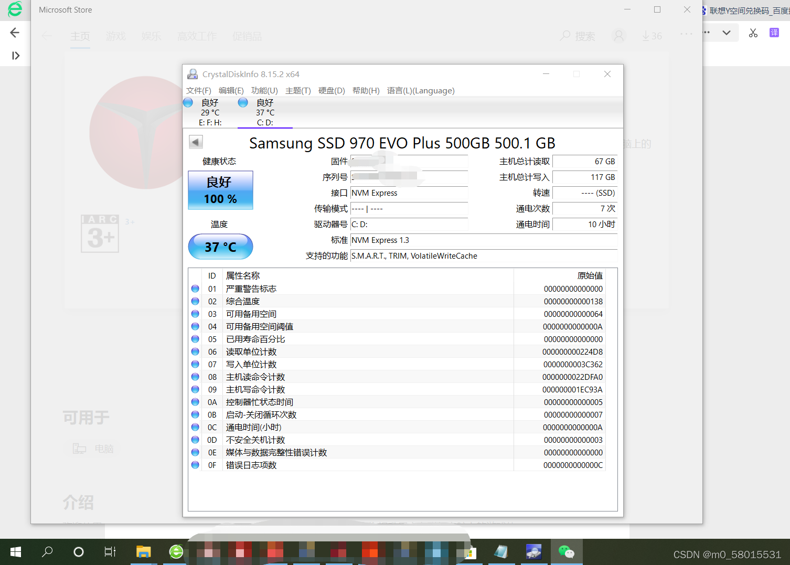
Task: Switch to Microsoft Store 主页 tab
Action: coord(80,36)
